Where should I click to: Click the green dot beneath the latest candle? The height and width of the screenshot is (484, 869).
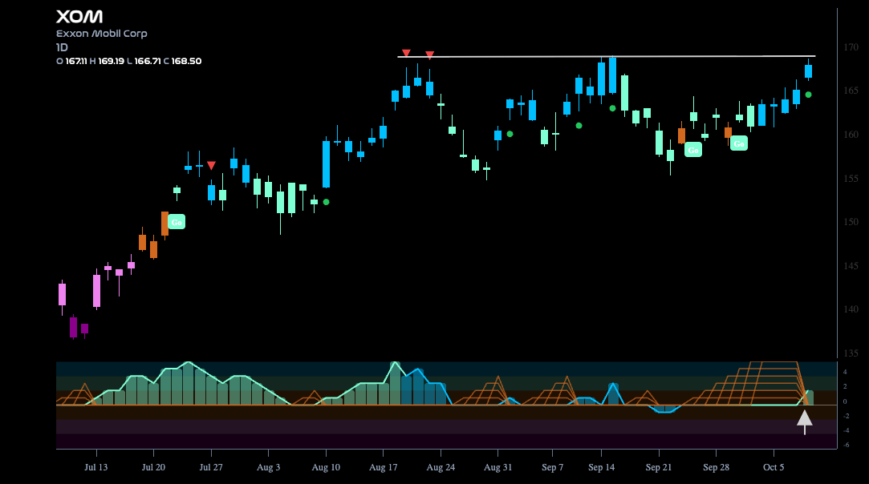point(809,95)
